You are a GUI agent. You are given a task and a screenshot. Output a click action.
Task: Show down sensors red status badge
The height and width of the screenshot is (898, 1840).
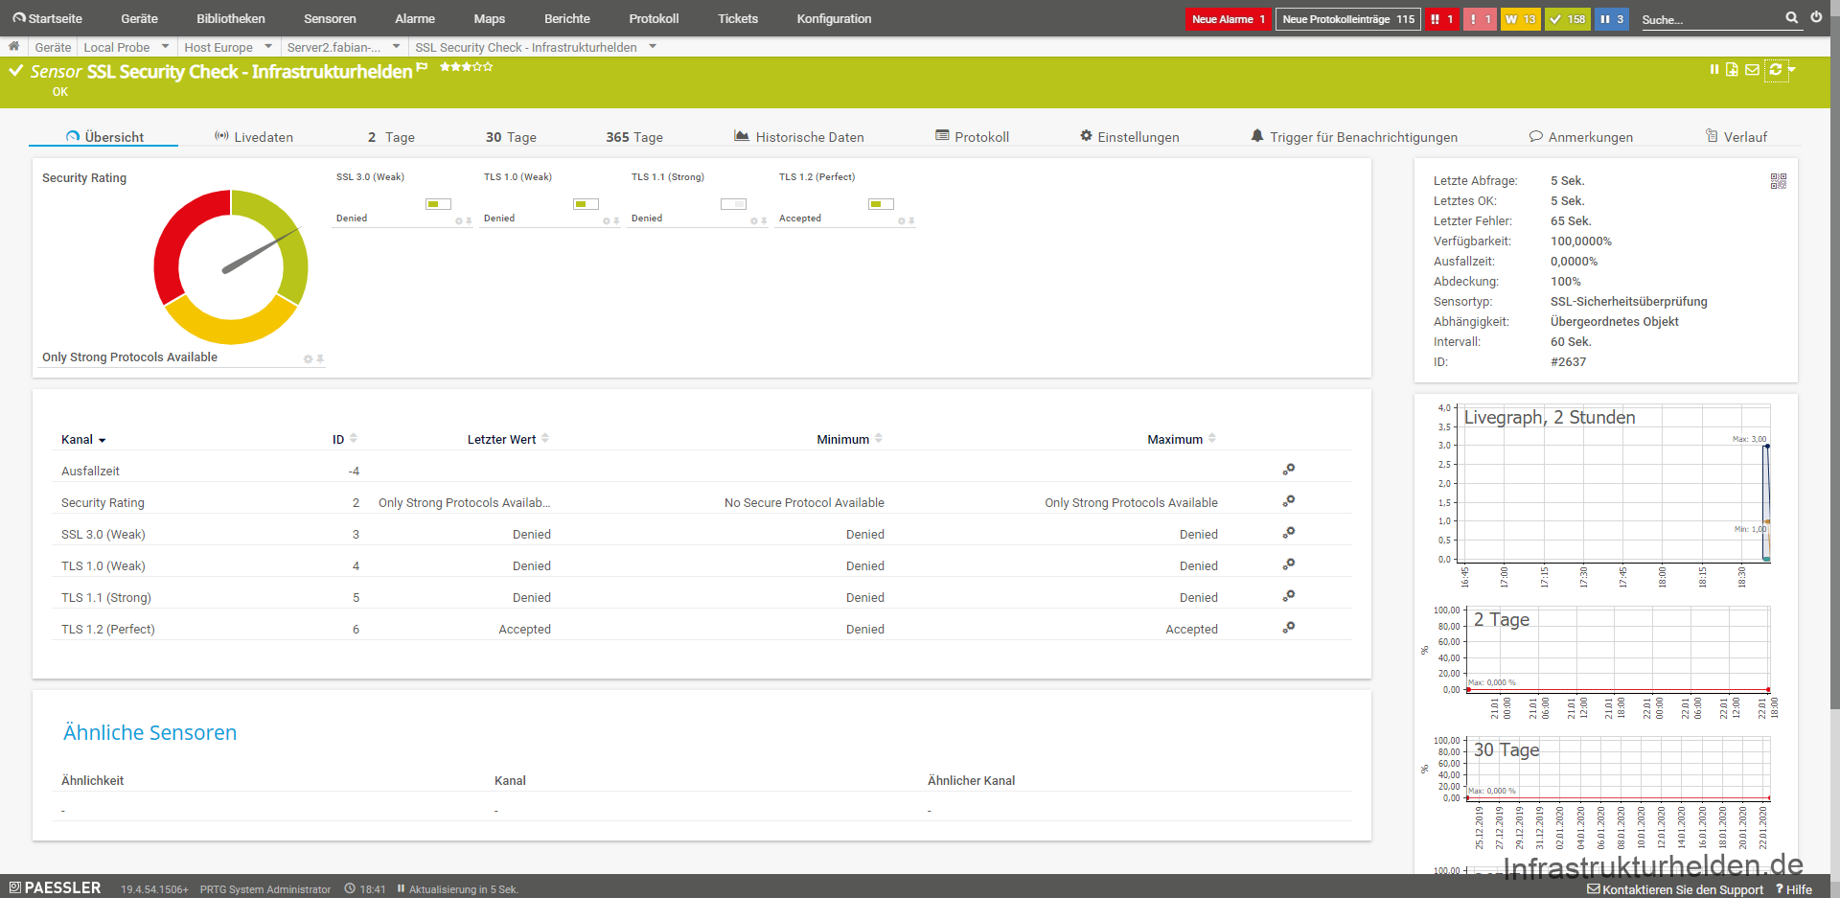(1441, 19)
